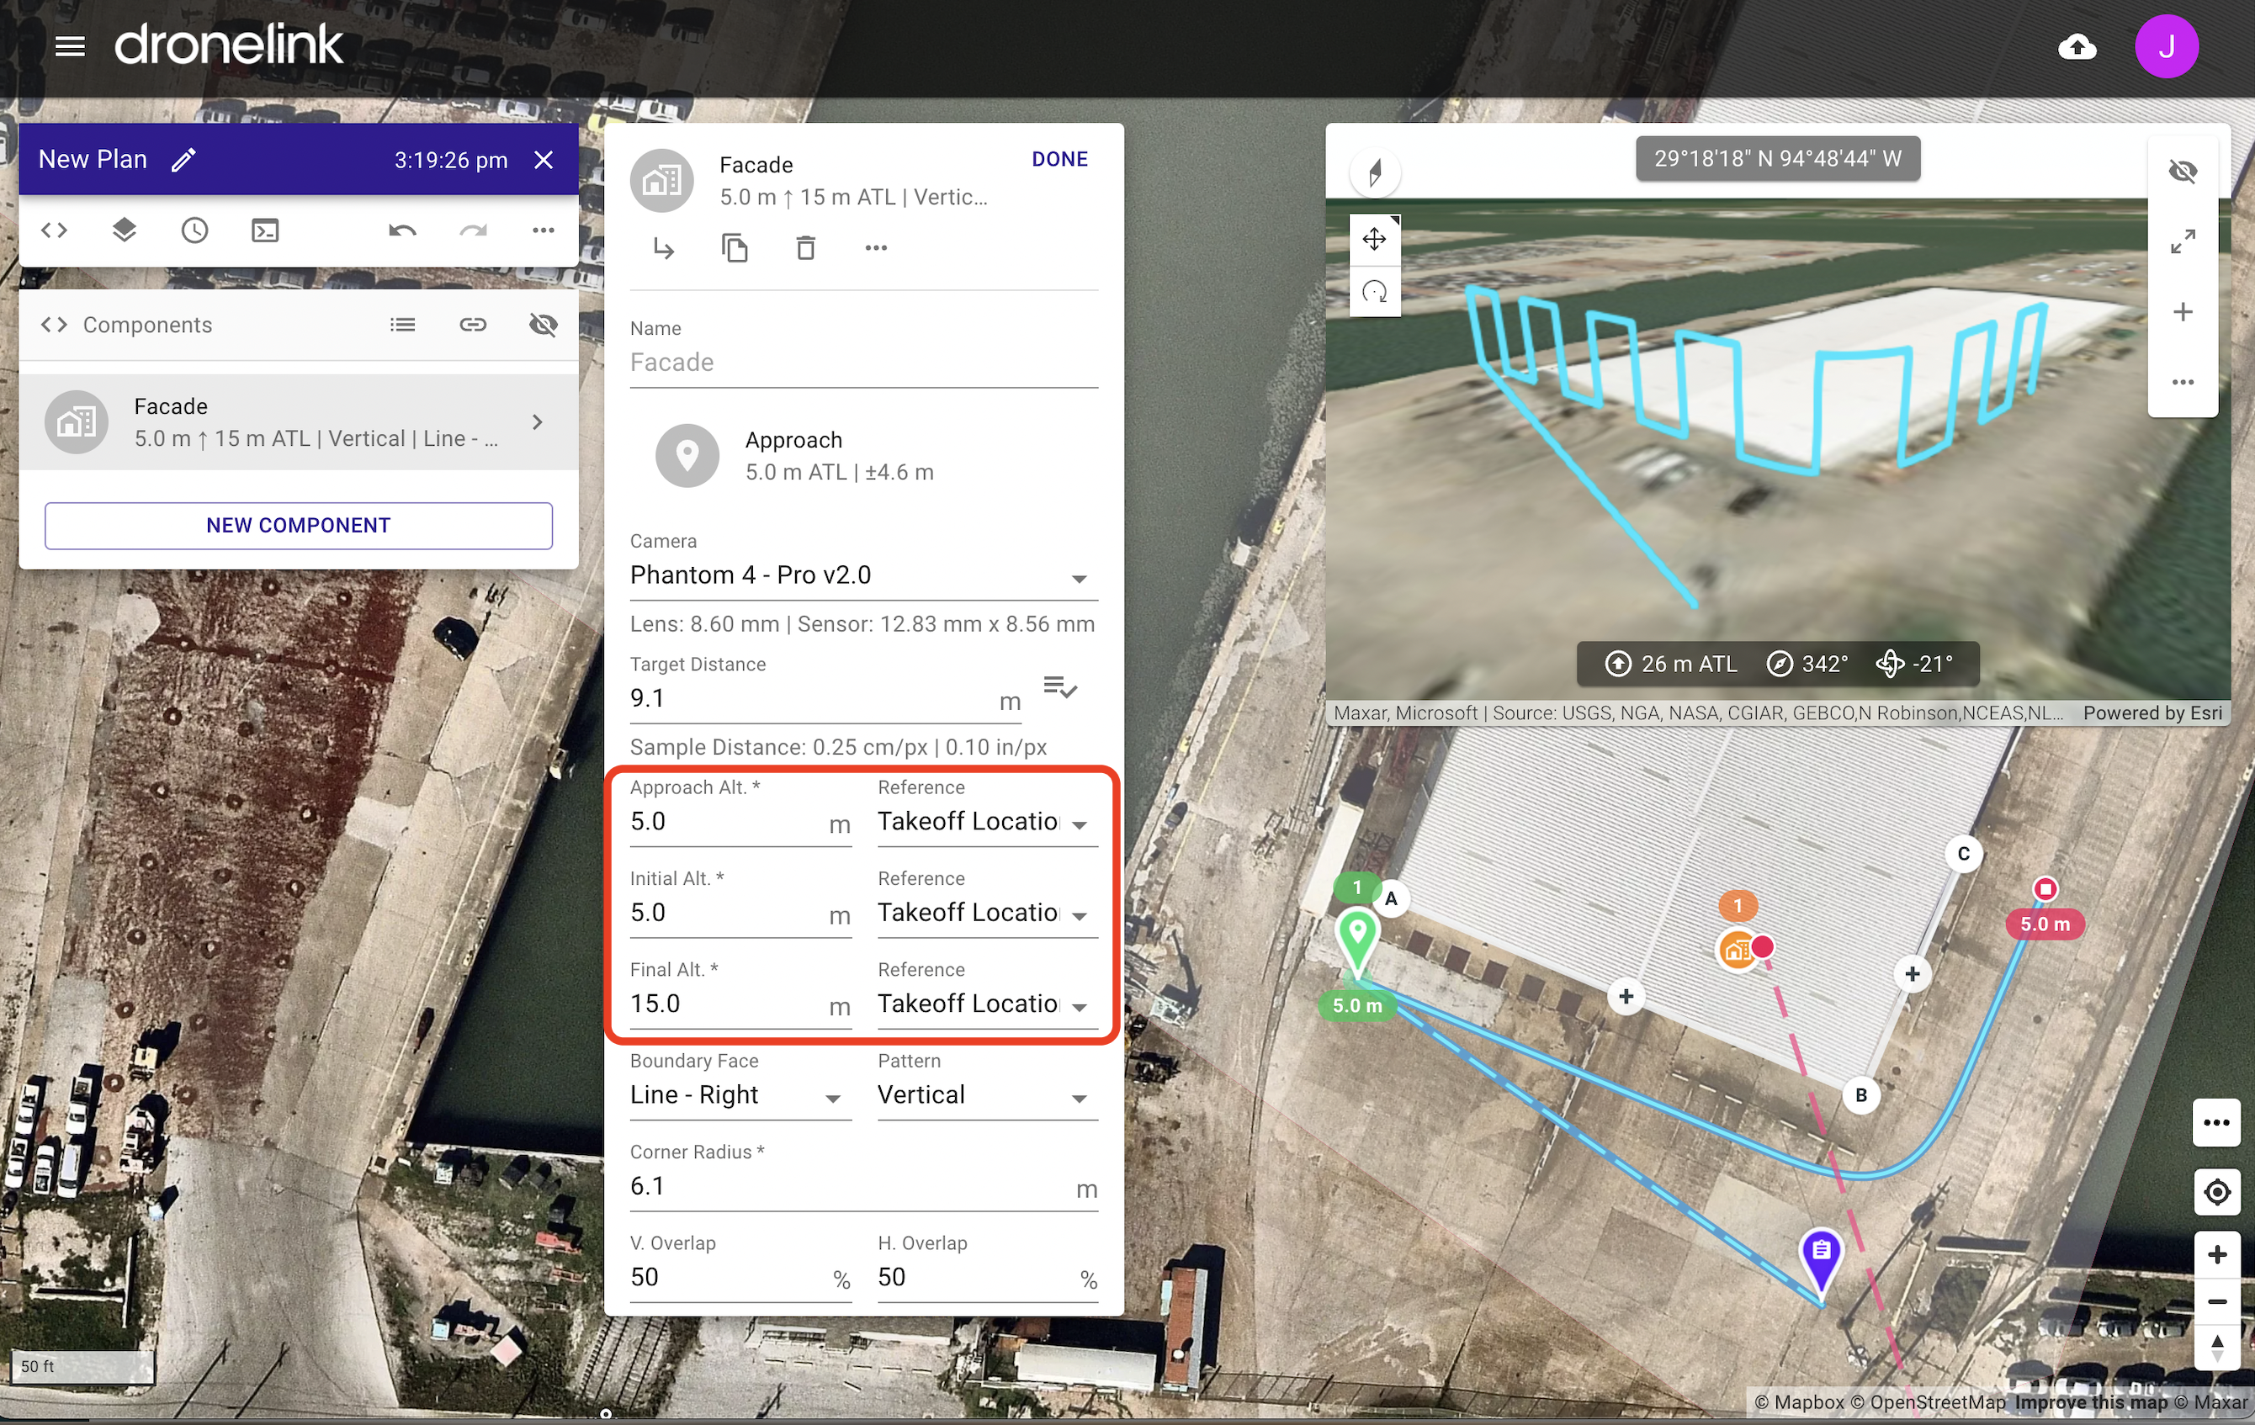Click the H. Overlap field
Screen dimensions: 2255x1425
(987, 1278)
